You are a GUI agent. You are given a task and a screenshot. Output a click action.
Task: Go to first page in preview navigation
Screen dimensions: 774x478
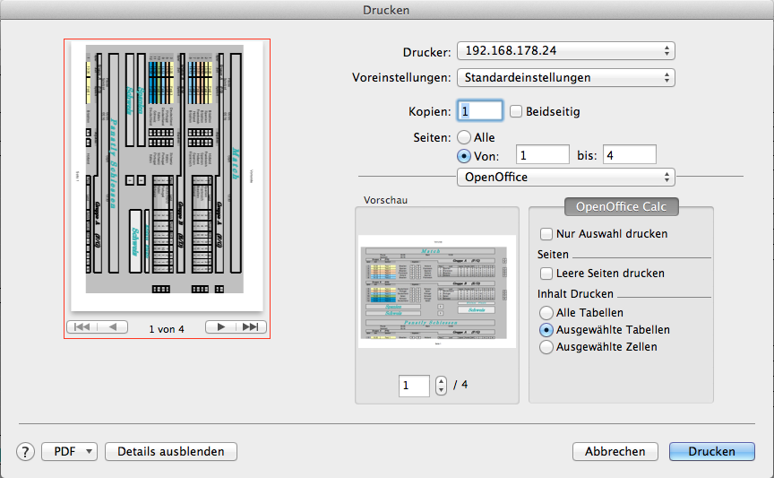pos(82,327)
